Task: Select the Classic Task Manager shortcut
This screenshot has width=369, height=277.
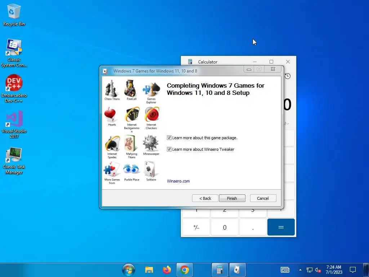Action: click(x=14, y=161)
